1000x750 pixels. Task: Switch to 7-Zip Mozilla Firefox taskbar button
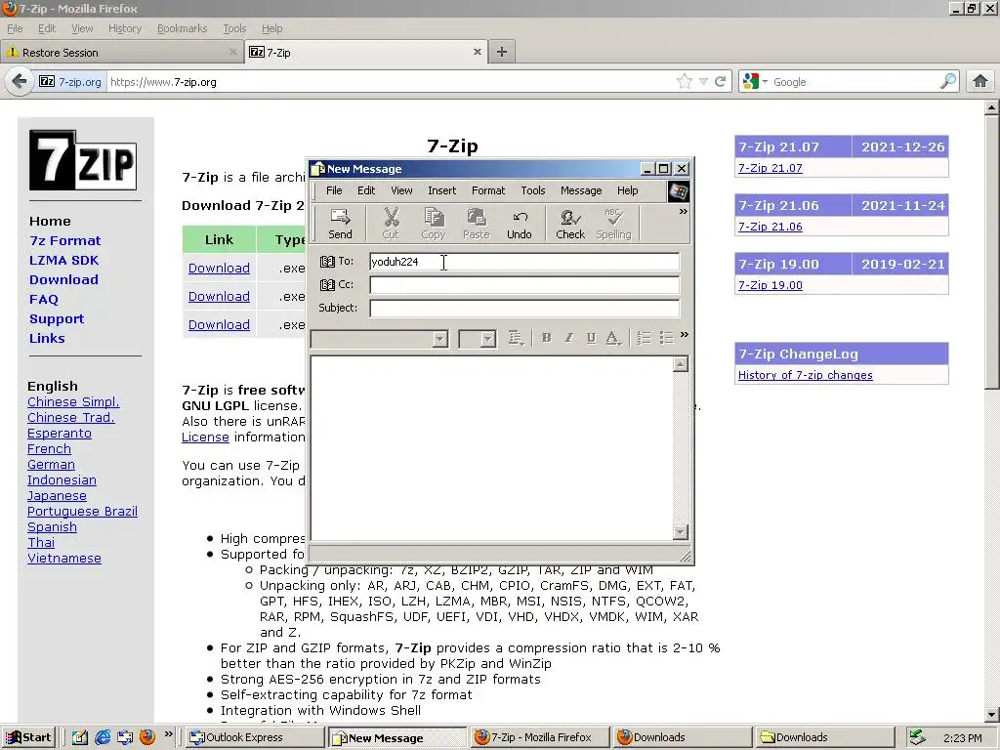coord(539,737)
